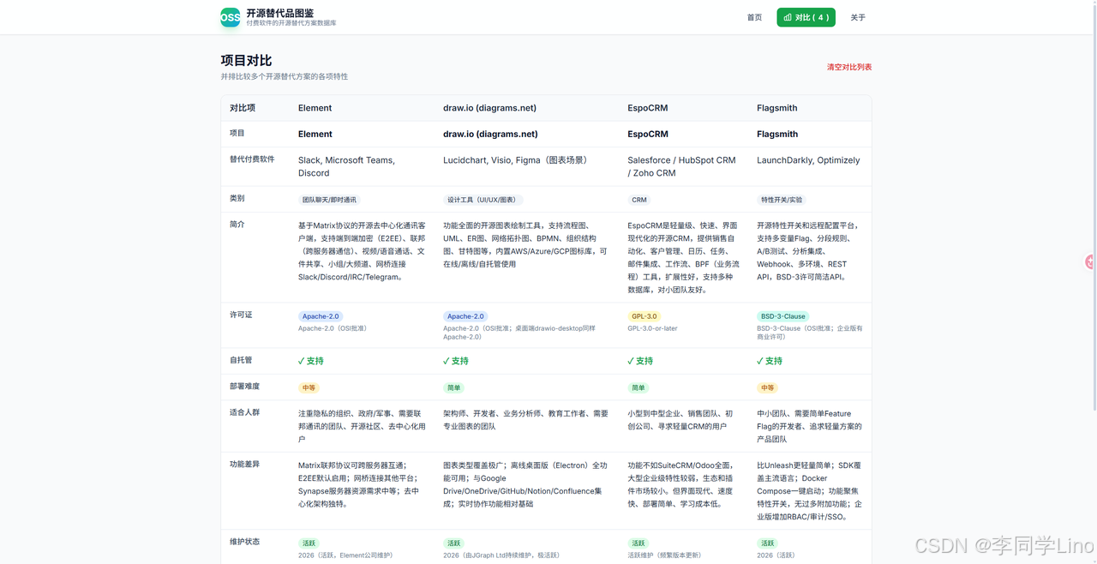
Task: Click the yellow GPL-3.0 license badge
Action: coord(644,316)
